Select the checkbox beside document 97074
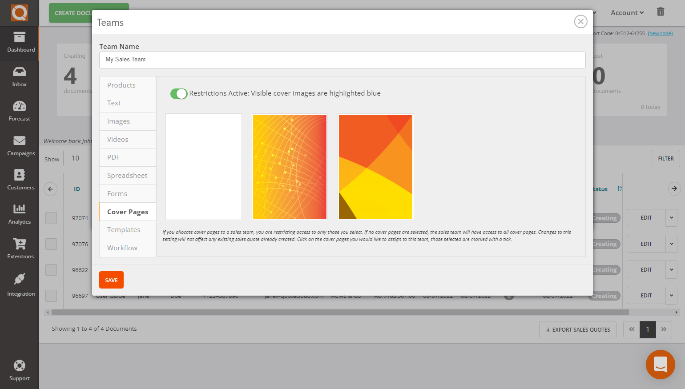Image resolution: width=685 pixels, height=389 pixels. point(51,218)
